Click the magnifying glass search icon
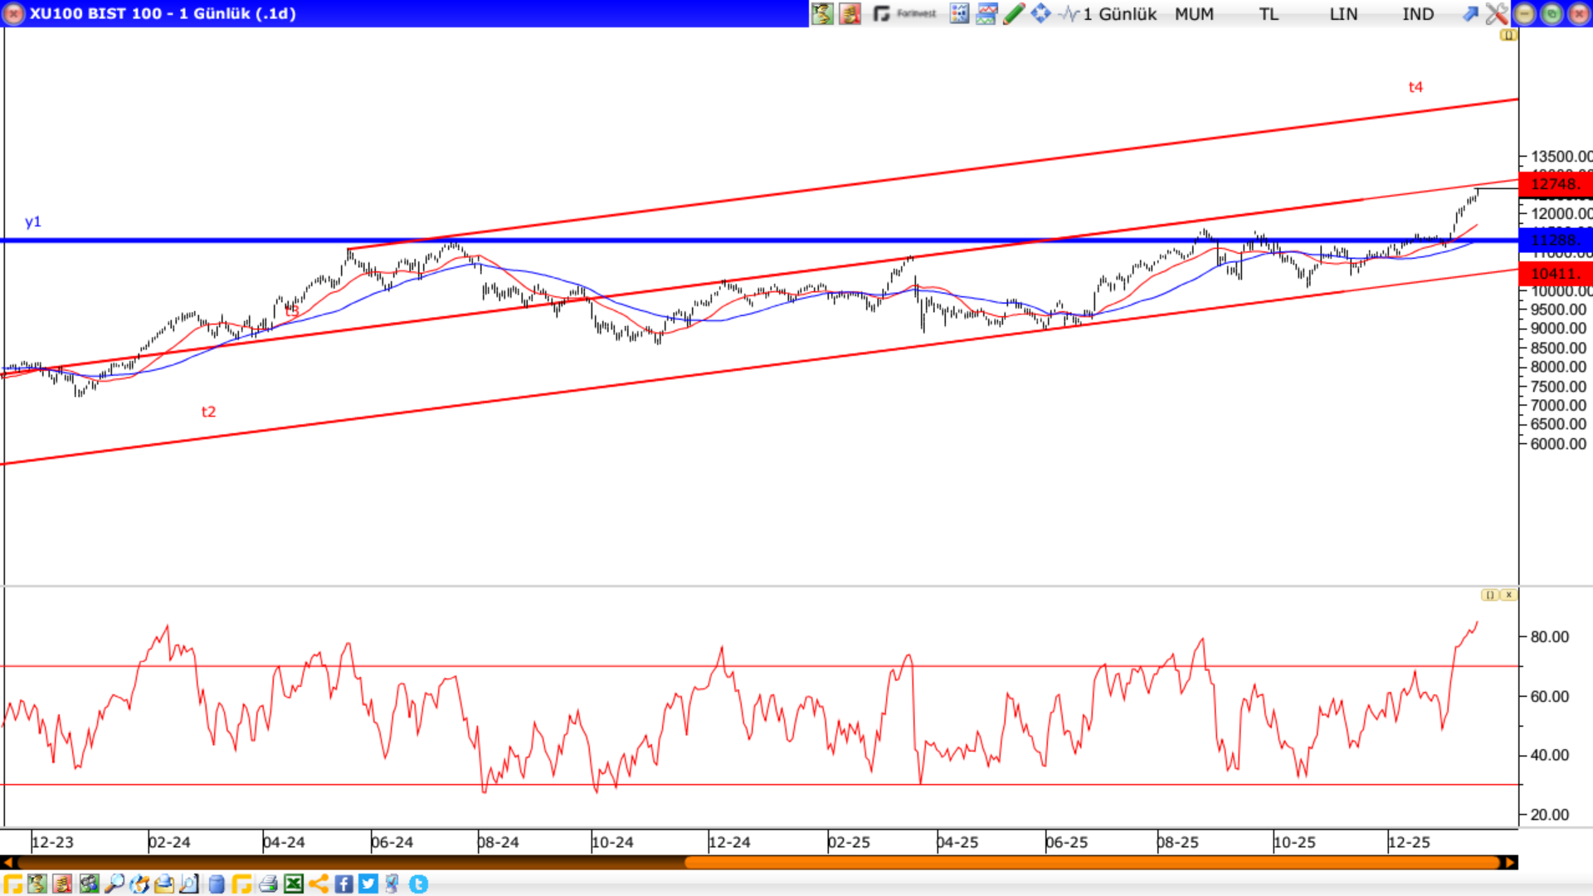 114,884
